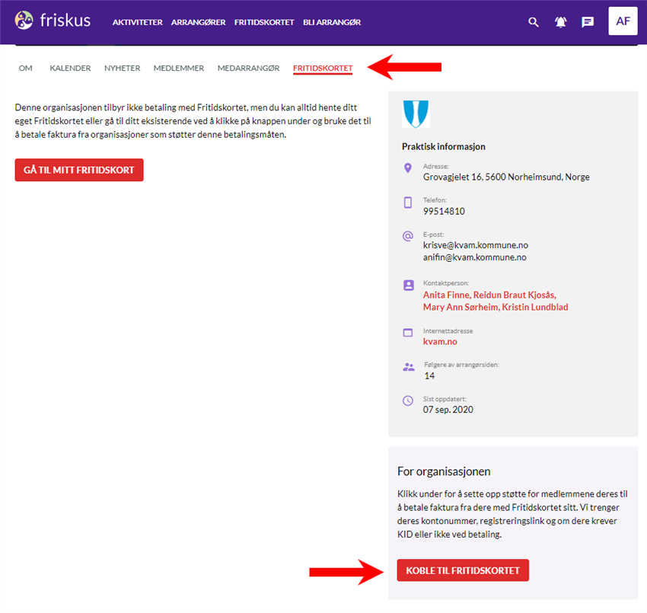Click the address Grovagjelet 16, 5600 Norheimsund

506,177
